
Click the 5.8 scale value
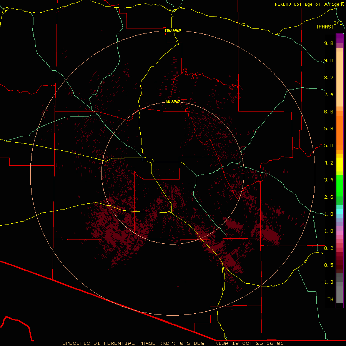[x=329, y=129]
